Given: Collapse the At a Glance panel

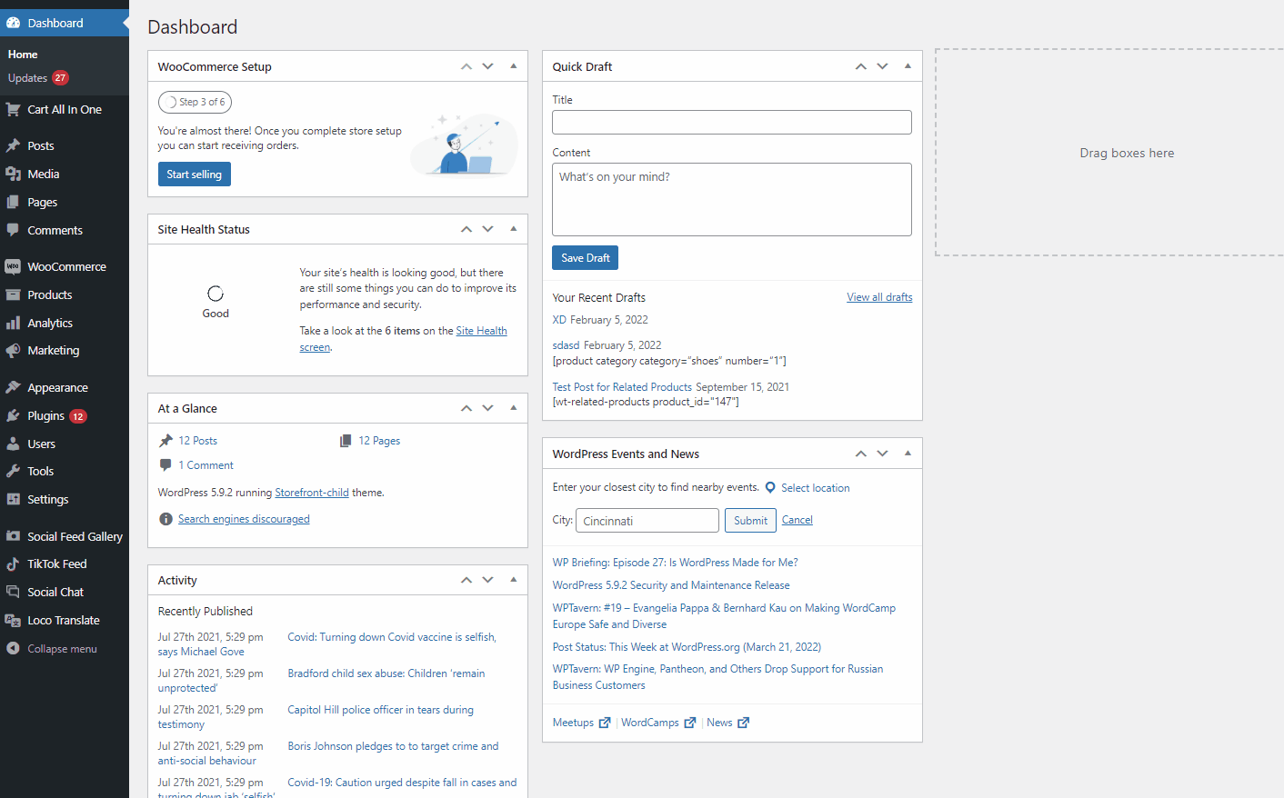Looking at the screenshot, I should click(x=513, y=408).
